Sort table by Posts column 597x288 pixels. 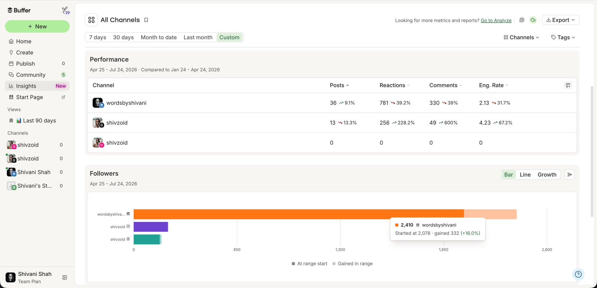[x=339, y=85]
